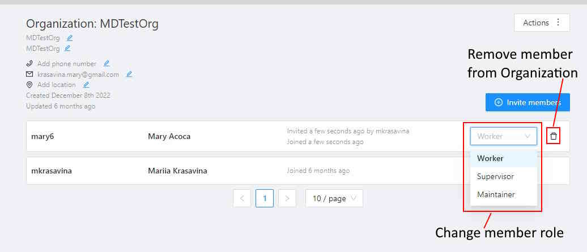The image size is (587, 252).
Task: Click the Invite members button
Action: (528, 102)
